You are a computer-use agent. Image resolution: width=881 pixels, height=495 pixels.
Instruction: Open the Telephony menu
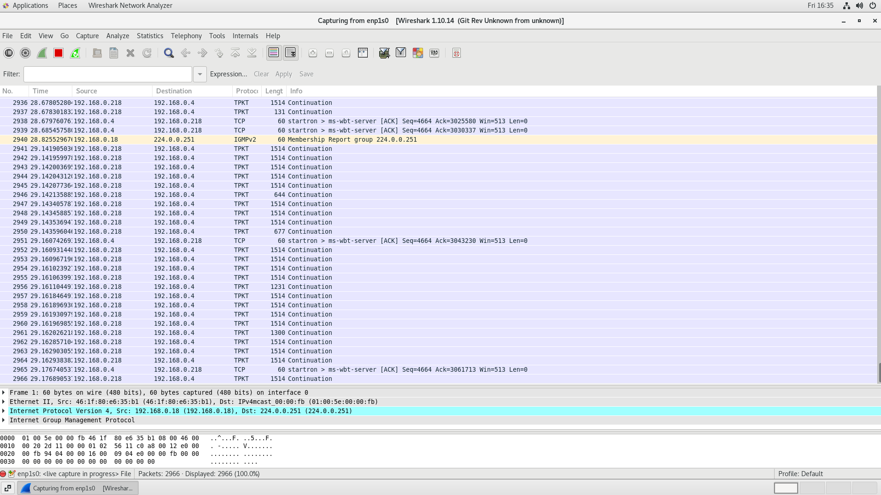(186, 36)
